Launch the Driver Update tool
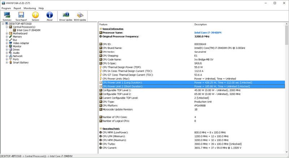The height and width of the screenshot is (158, 289). pyautogui.click(x=66, y=16)
